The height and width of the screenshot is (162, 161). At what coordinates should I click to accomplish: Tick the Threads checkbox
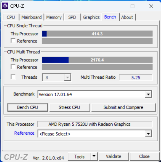(x=13, y=77)
